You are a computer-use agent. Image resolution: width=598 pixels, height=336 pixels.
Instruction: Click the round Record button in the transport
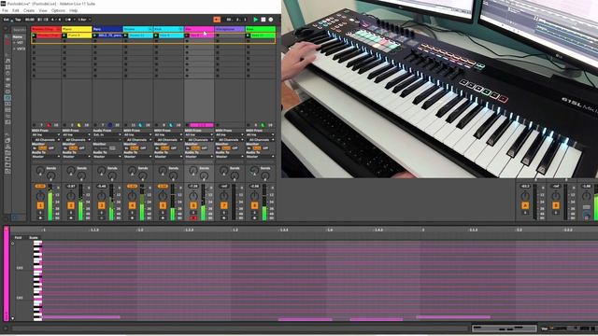271,20
